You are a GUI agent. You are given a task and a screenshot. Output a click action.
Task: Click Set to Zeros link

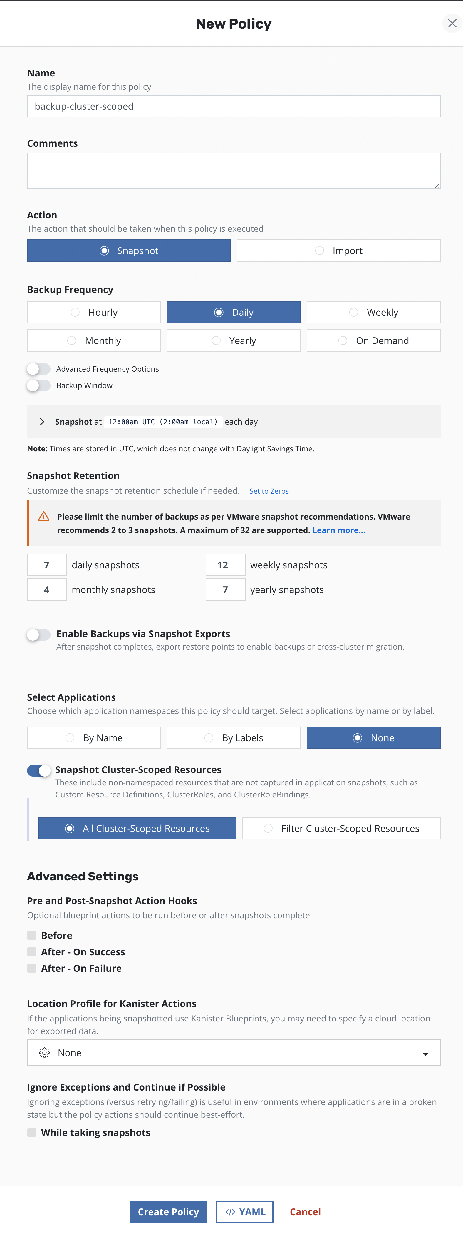[x=269, y=491]
